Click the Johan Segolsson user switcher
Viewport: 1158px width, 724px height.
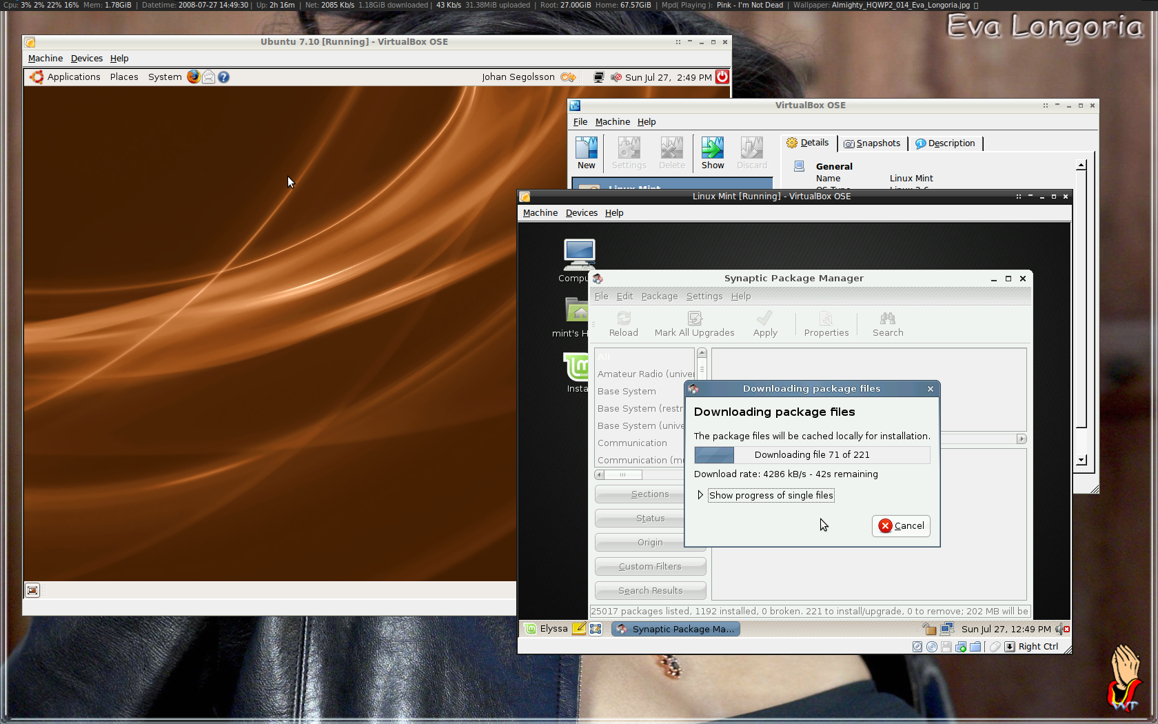tap(518, 77)
